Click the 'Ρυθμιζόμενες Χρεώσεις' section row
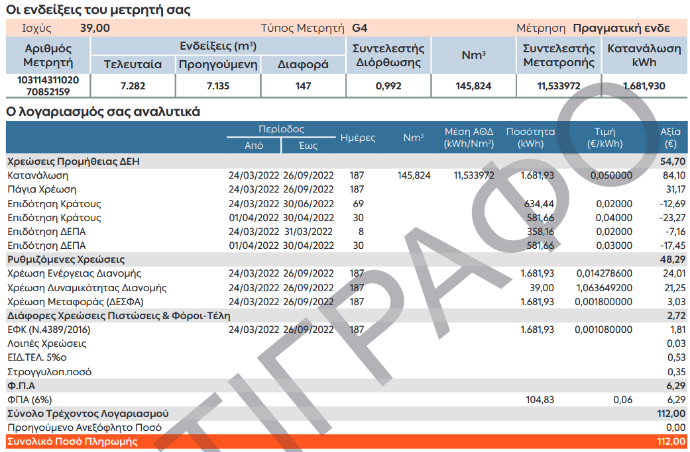Screen dimensions: 690x452 (347, 259)
